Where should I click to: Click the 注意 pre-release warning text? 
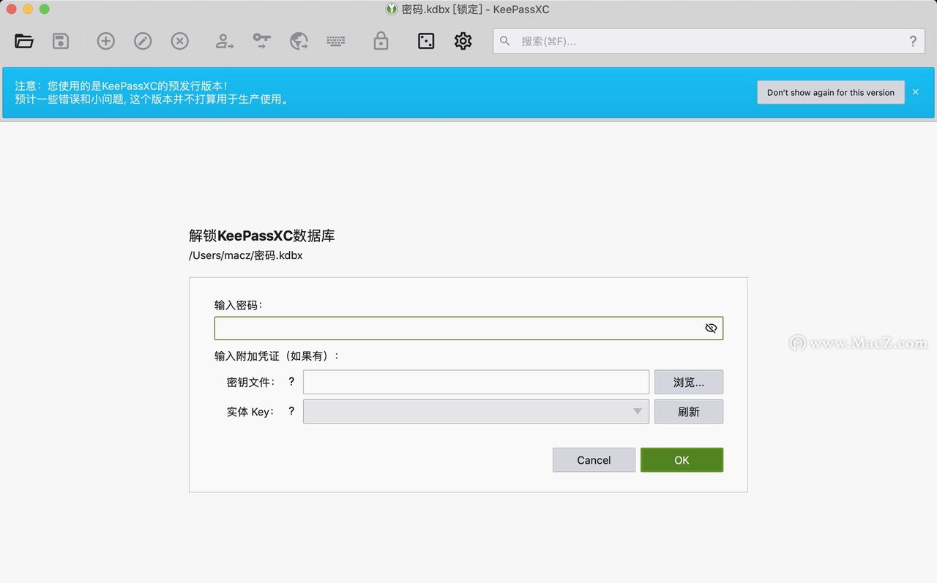point(122,86)
